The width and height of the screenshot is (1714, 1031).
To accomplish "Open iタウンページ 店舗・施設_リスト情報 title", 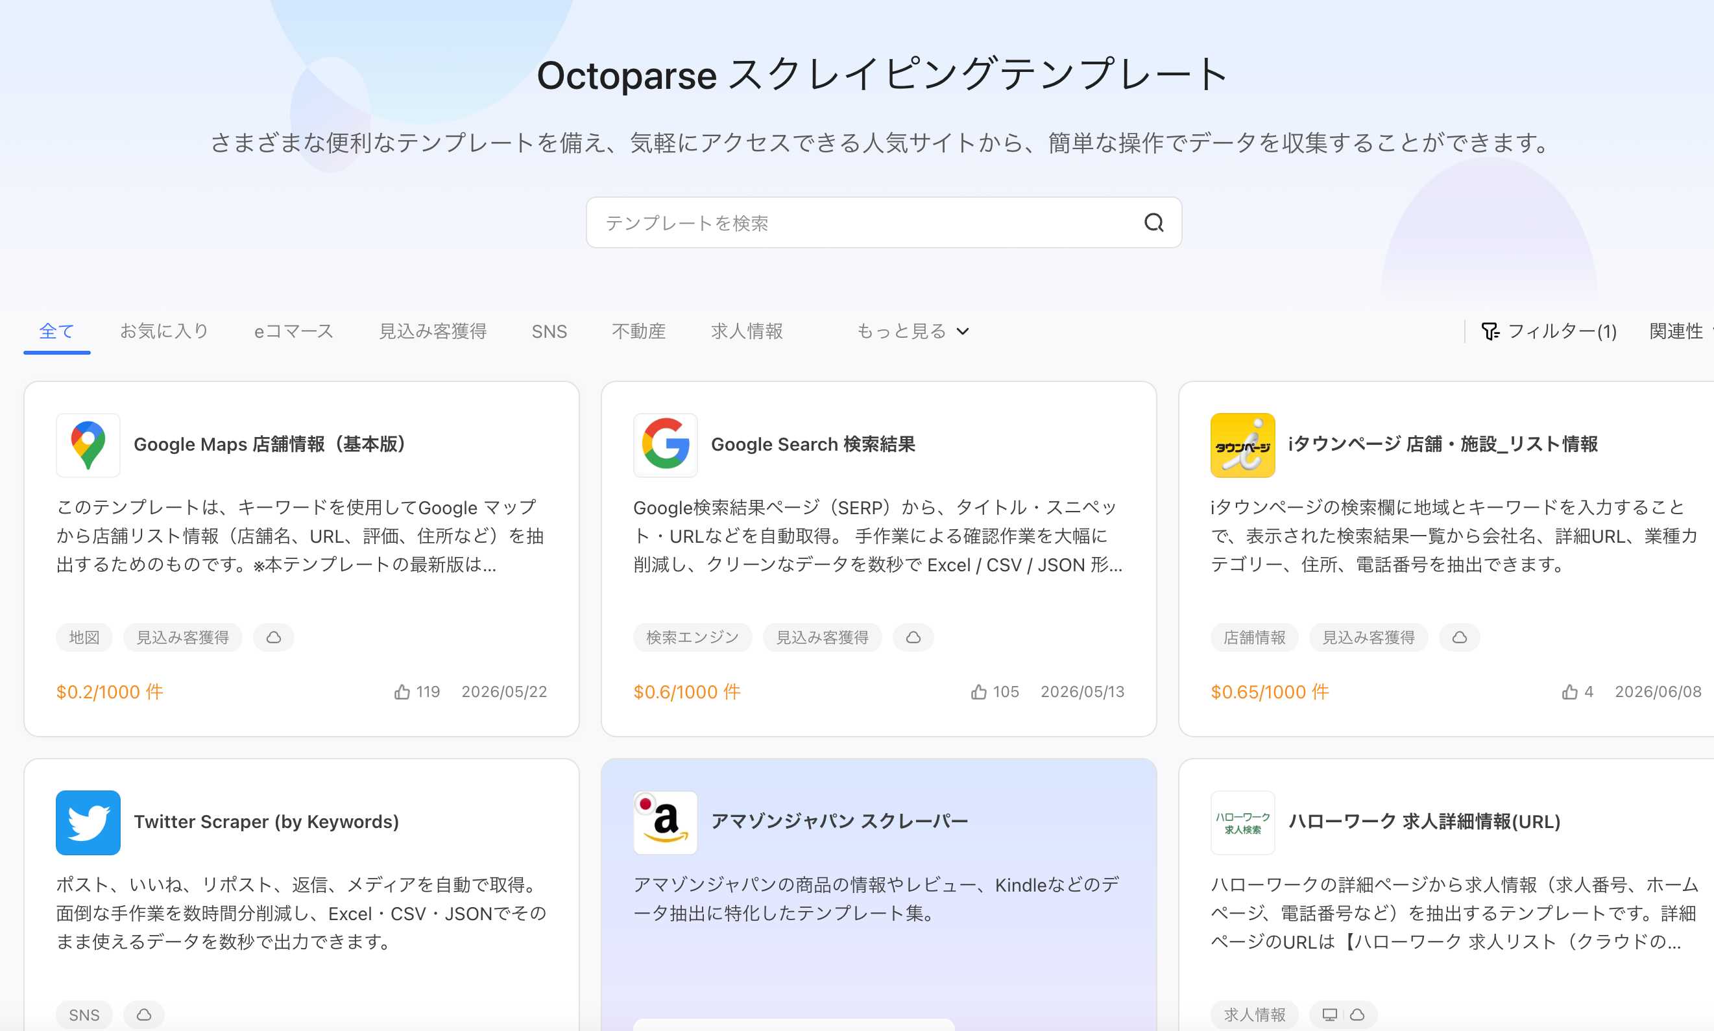I will click(1443, 445).
